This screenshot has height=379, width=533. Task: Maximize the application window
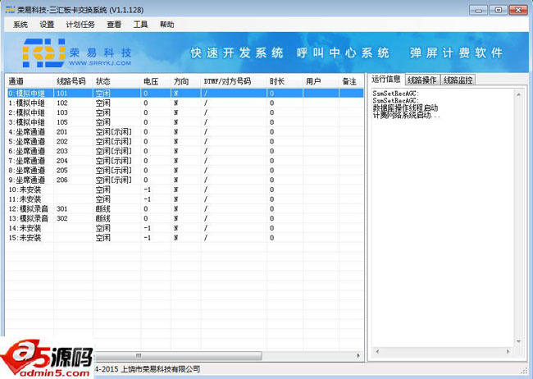tap(498, 10)
